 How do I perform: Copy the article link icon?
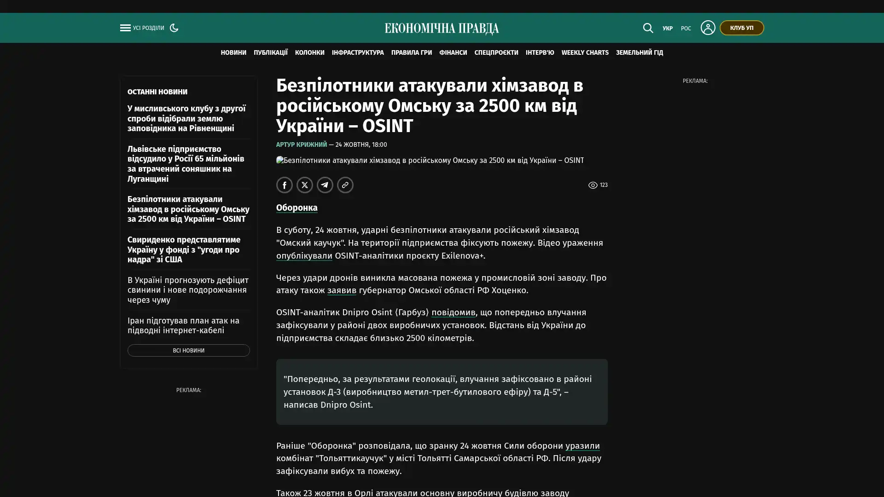(345, 185)
